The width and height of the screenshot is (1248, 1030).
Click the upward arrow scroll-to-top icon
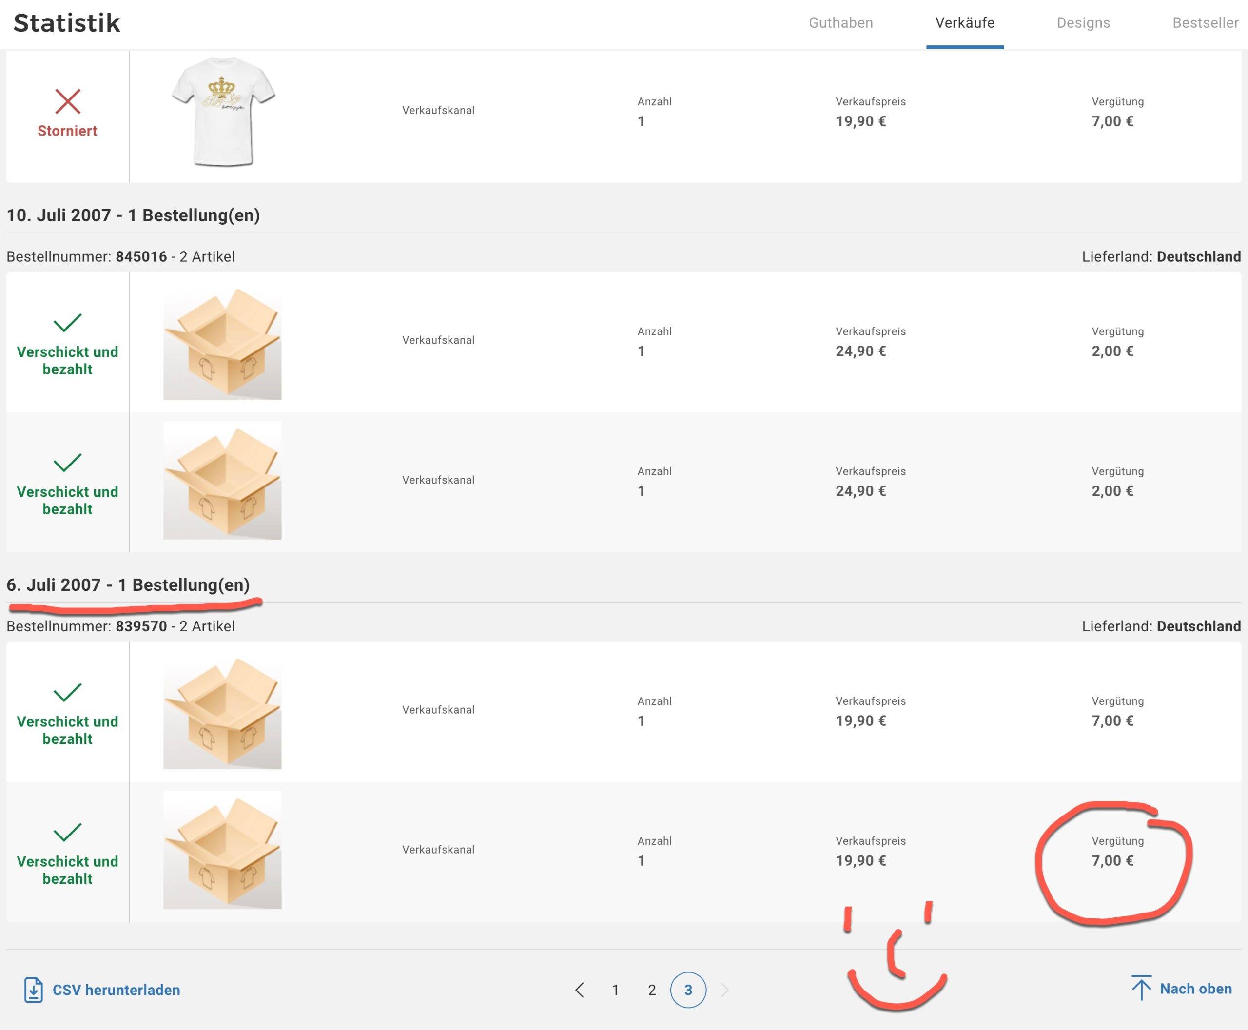click(1141, 988)
